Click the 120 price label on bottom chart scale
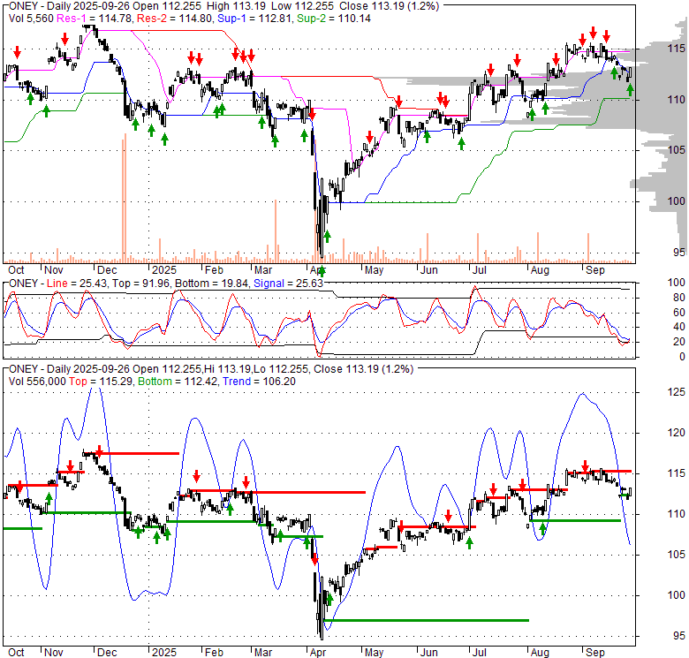 [677, 433]
